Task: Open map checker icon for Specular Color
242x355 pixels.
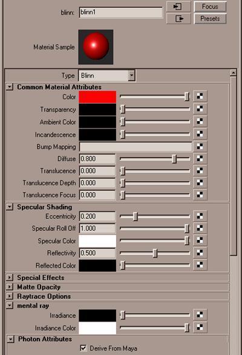Action: (x=200, y=241)
